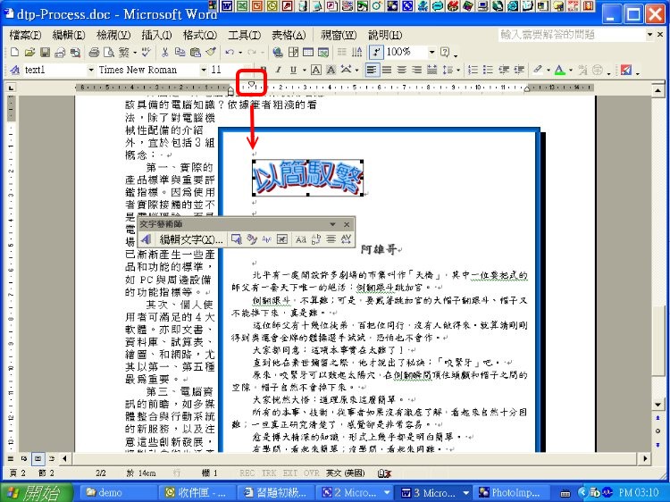The image size is (670, 502).
Task: Select the 以簡馭繁 WordArt object
Action: 307,177
